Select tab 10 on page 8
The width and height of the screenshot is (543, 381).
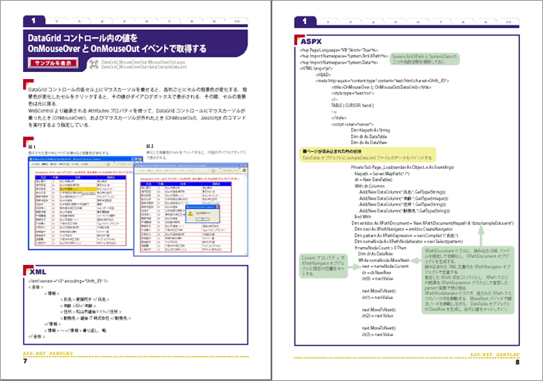(x=508, y=22)
